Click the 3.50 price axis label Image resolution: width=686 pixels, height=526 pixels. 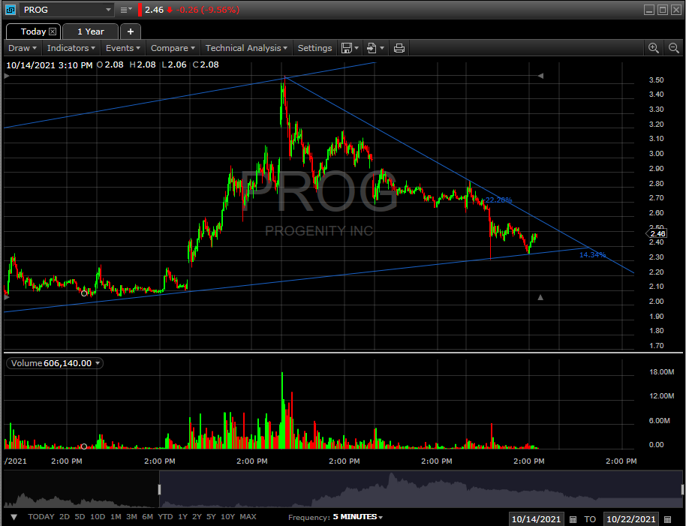tap(656, 80)
